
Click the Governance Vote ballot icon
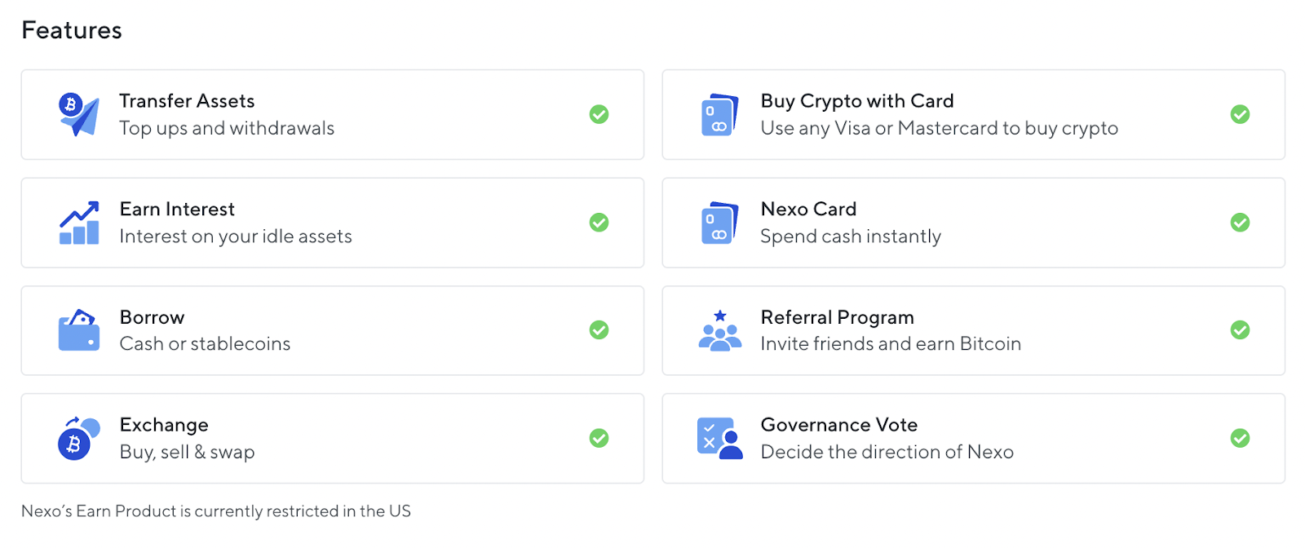[719, 439]
